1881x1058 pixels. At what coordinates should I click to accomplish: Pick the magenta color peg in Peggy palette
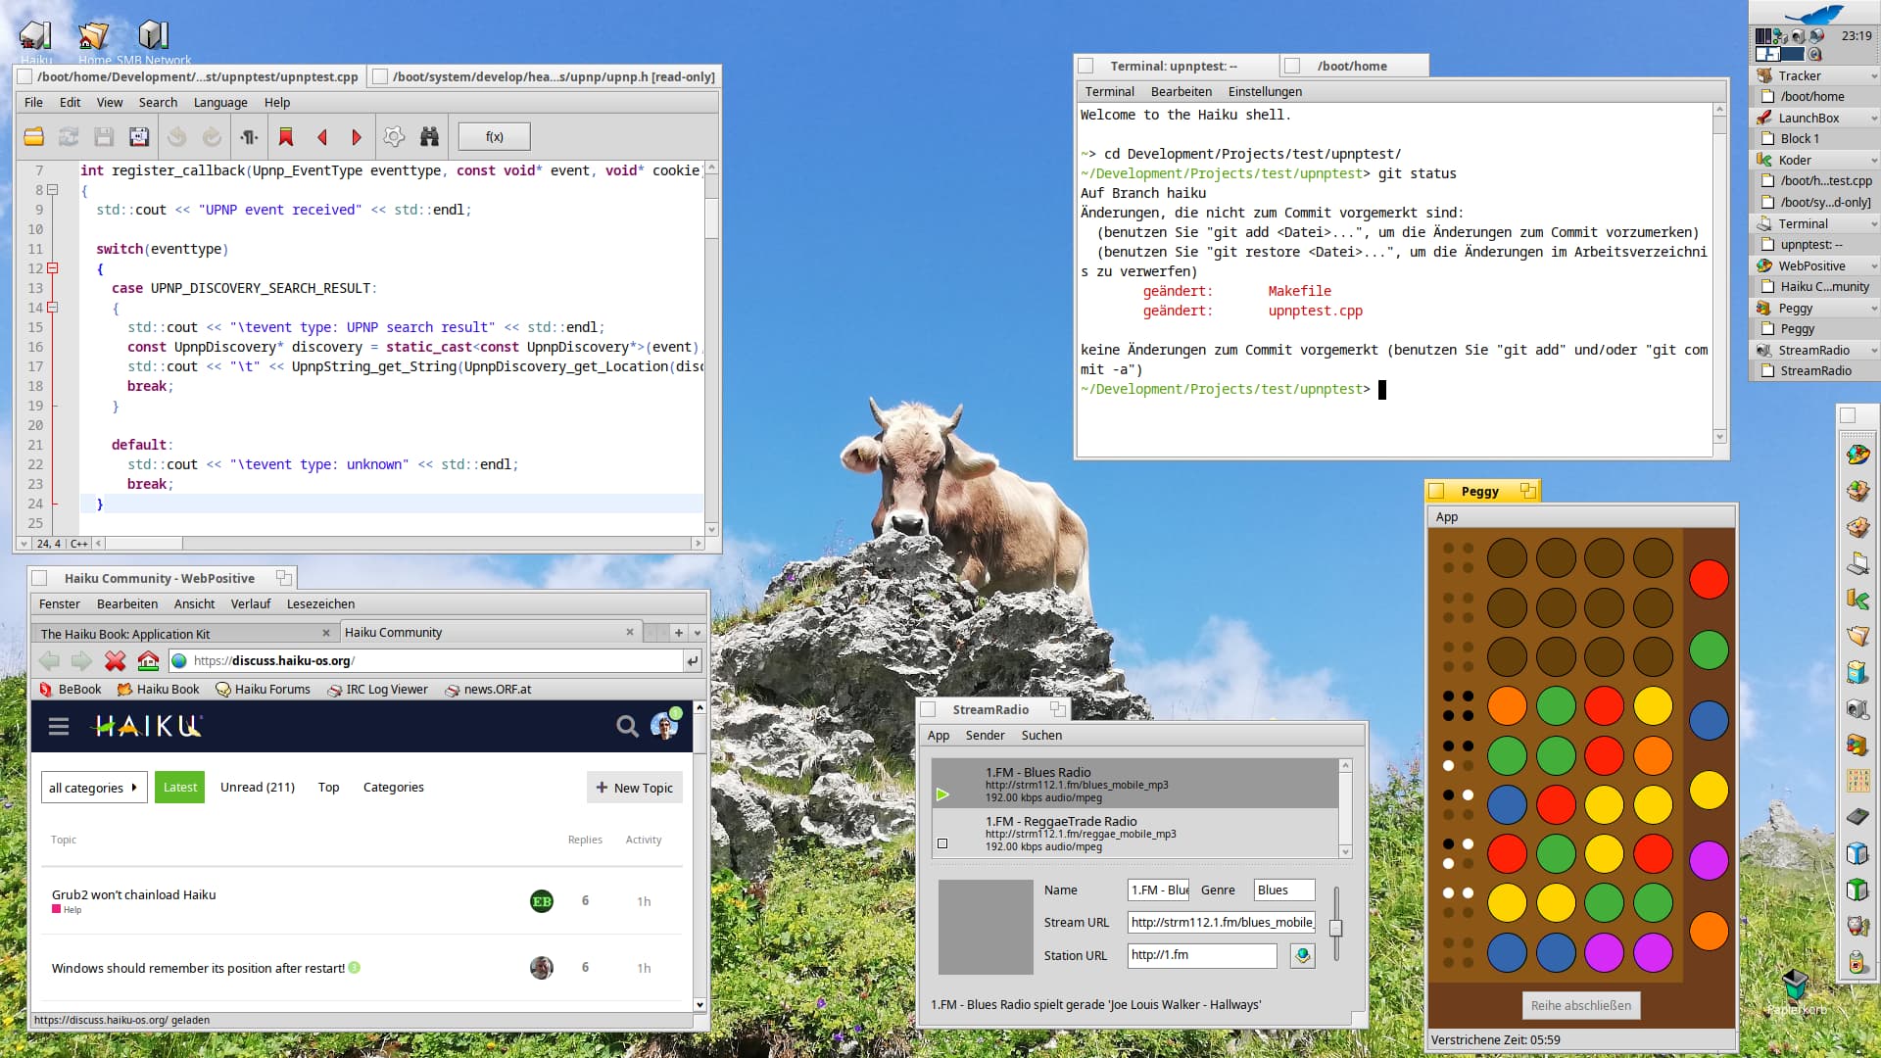click(x=1709, y=860)
